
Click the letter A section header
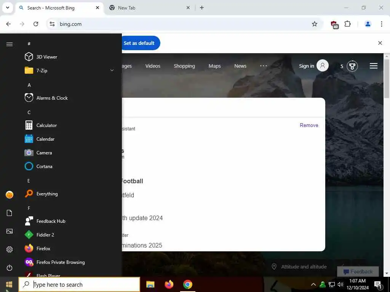click(x=29, y=85)
